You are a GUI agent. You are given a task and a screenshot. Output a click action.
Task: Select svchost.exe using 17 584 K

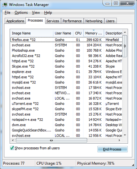click(x=66, y=88)
